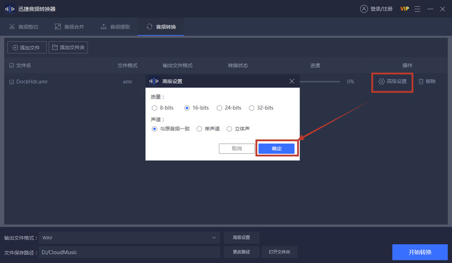Select the 单声道 mono option

(x=208, y=128)
